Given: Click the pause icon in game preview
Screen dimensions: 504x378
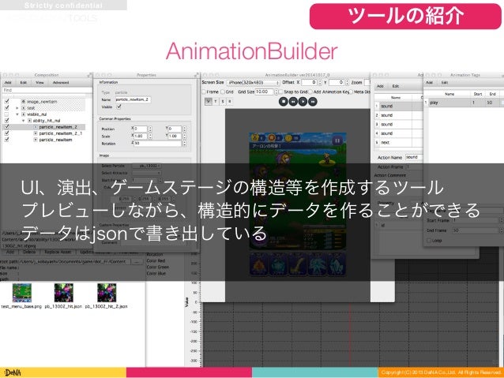Looking at the screenshot, I should pyautogui.click(x=337, y=140).
